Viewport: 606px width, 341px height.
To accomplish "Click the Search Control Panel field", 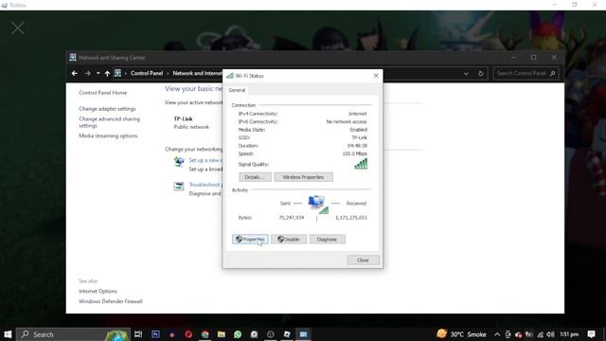I will 526,73.
